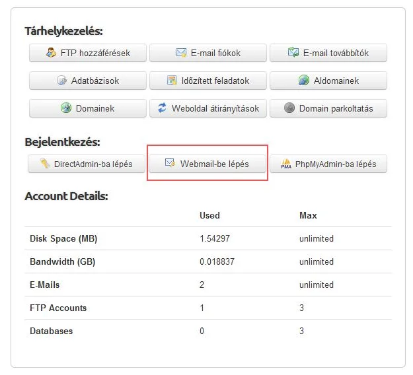Open FTP hozzáférések button

pyautogui.click(x=88, y=53)
